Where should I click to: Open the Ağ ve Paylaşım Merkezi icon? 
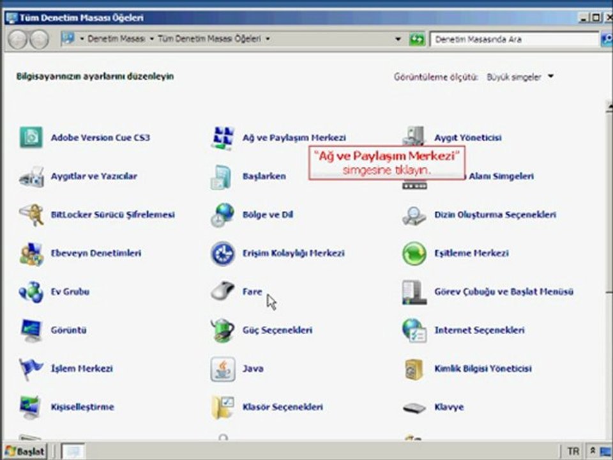click(x=223, y=138)
